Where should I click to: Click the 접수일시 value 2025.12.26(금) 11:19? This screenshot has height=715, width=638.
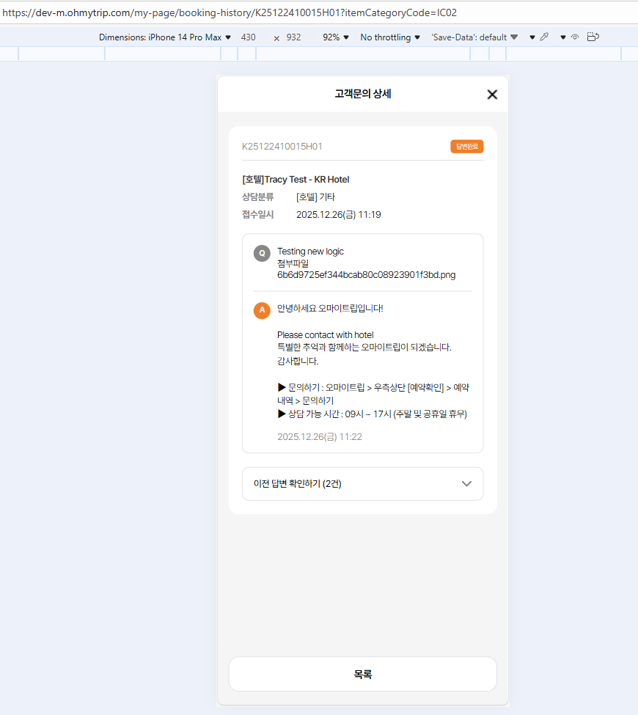[338, 215]
